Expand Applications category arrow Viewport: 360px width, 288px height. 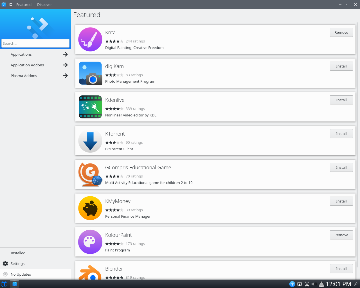tap(66, 54)
